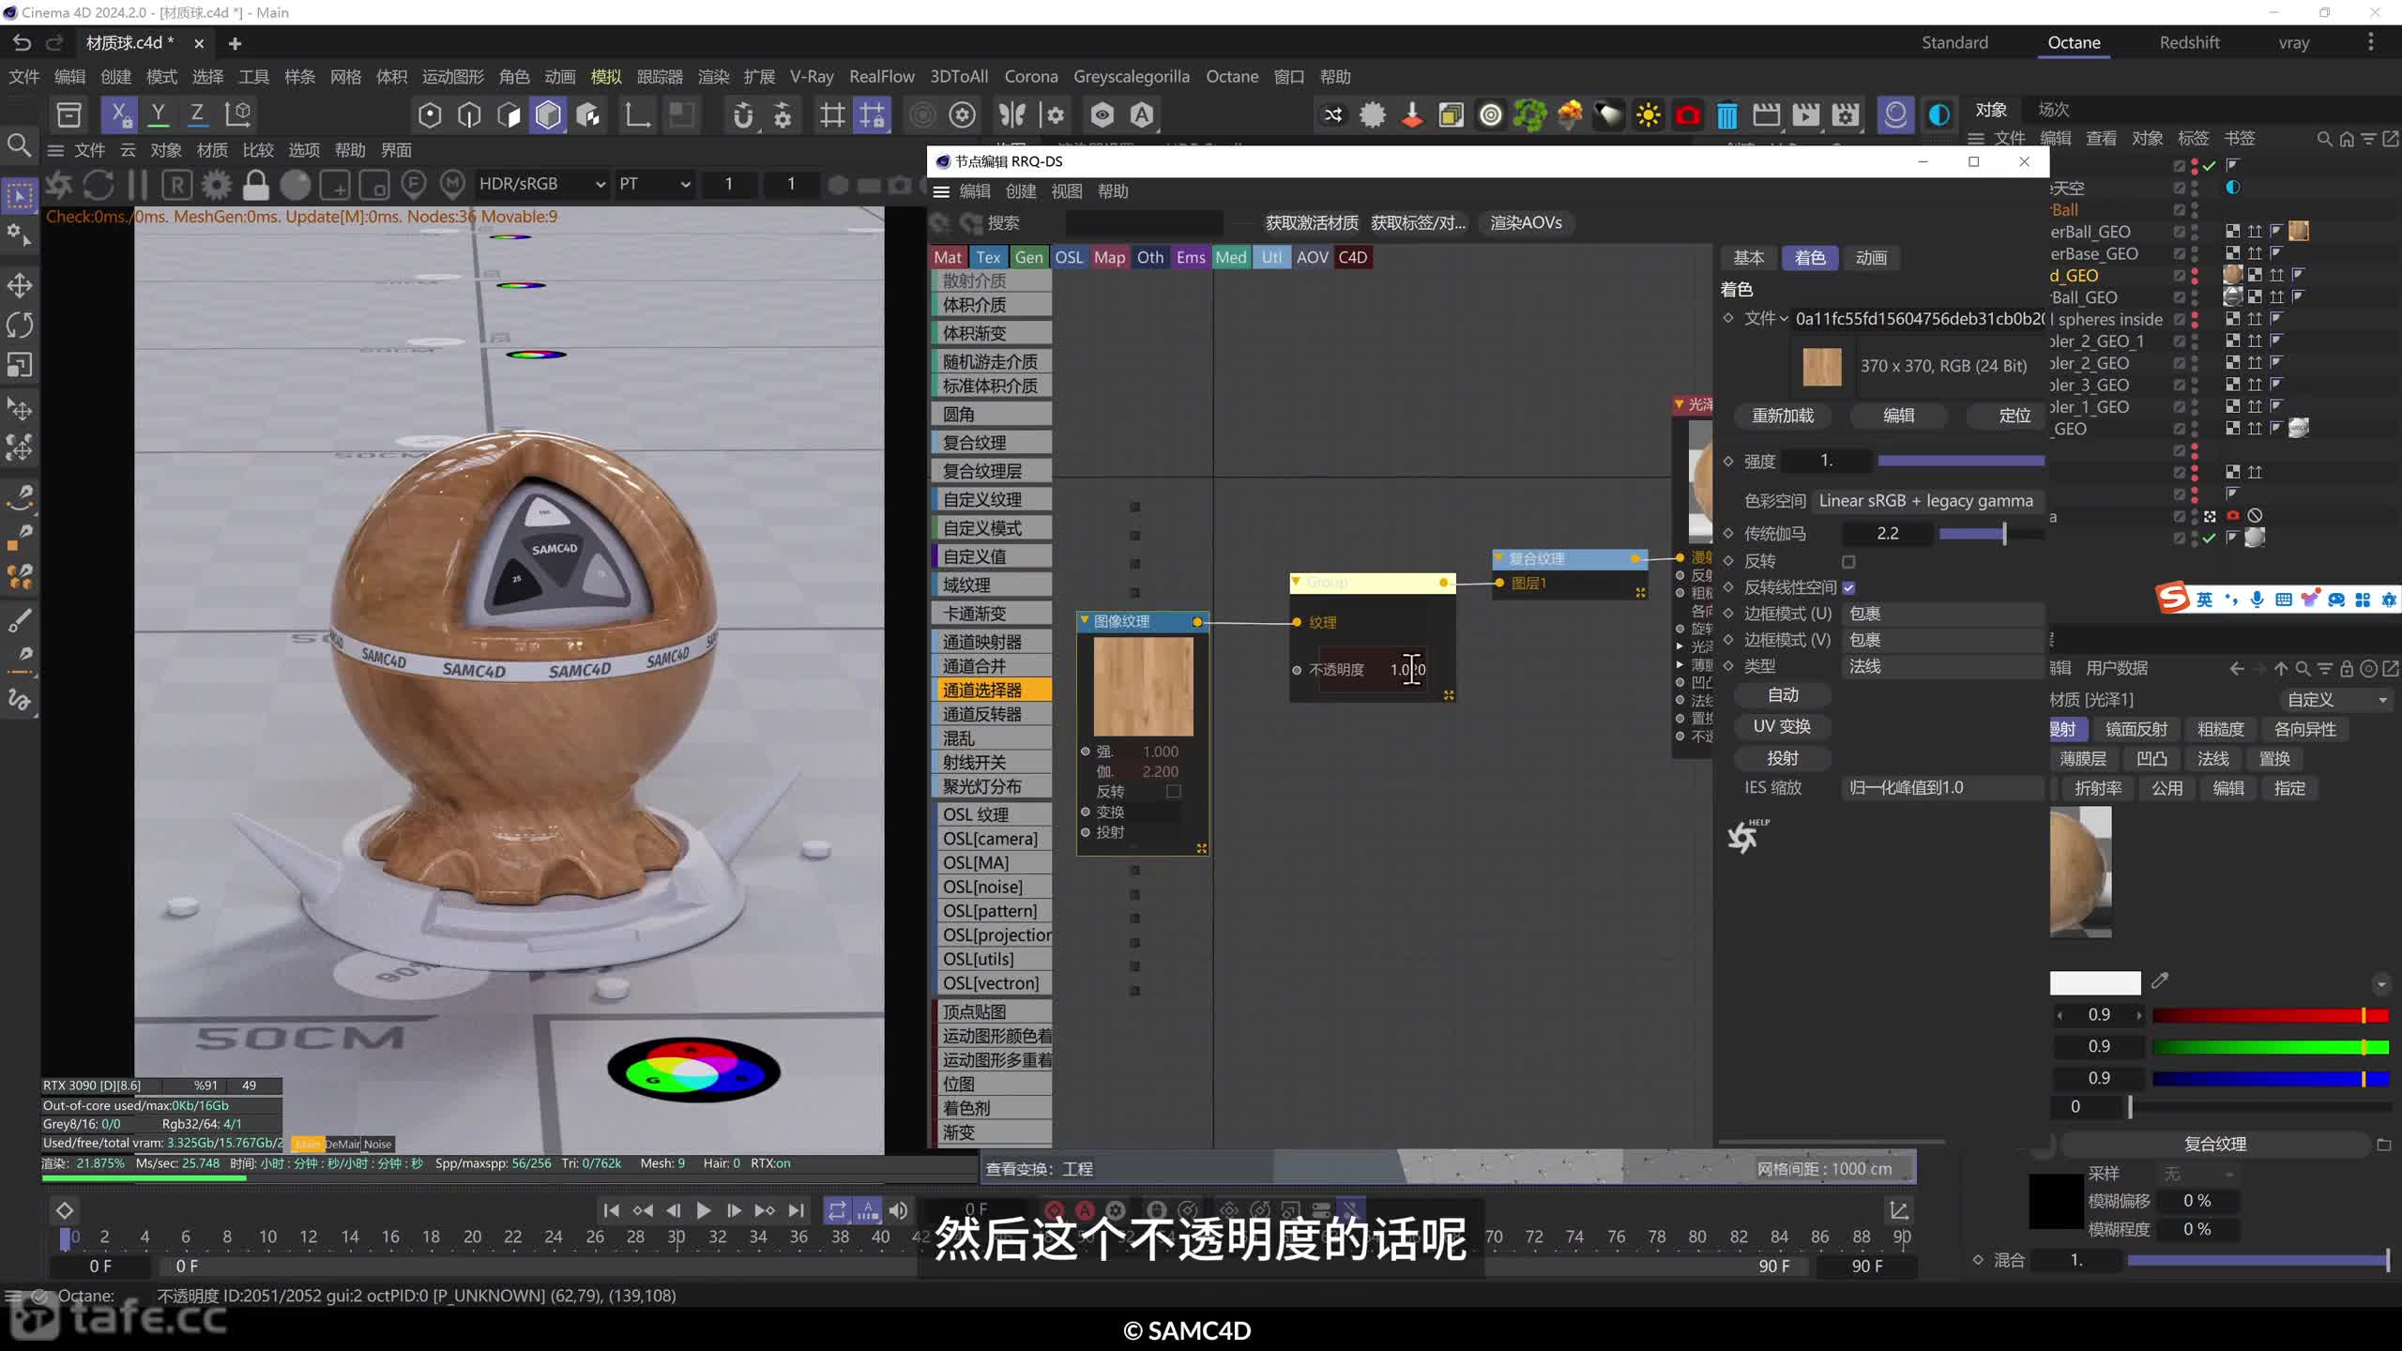Click the eyedropper color picker icon
Screen dimensions: 2402x1351
[2160, 981]
